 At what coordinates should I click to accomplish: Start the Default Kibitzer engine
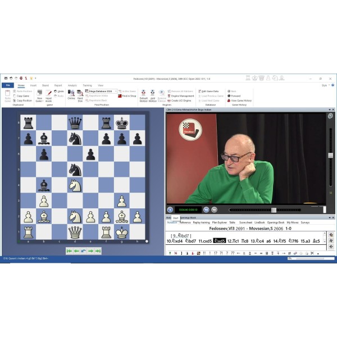click(x=143, y=96)
